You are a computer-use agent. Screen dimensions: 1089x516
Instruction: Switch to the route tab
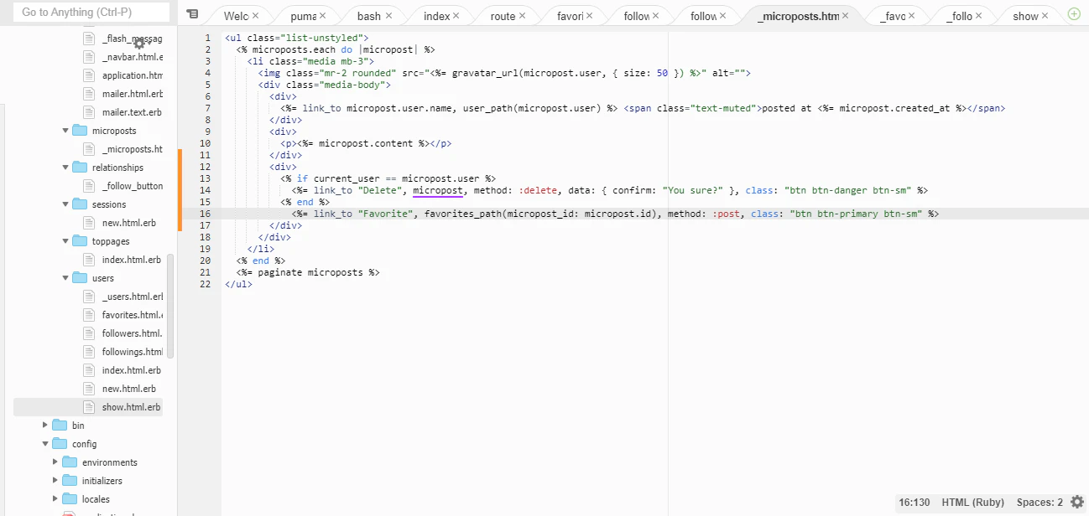point(502,14)
